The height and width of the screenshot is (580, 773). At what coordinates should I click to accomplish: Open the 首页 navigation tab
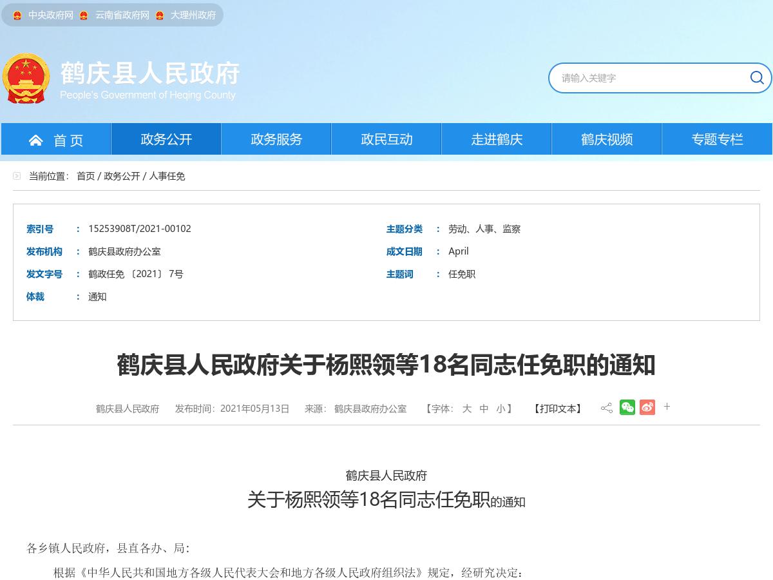[56, 139]
